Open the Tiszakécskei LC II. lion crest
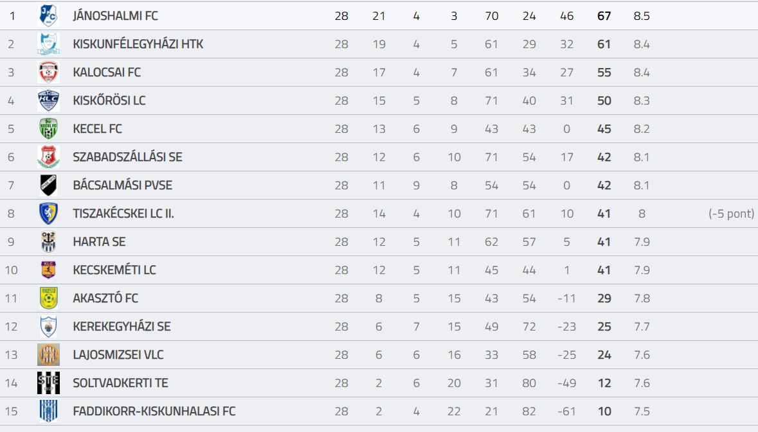 pyautogui.click(x=48, y=213)
